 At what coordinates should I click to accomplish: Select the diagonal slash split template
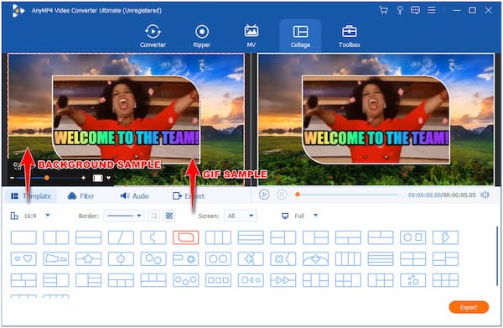pos(121,237)
